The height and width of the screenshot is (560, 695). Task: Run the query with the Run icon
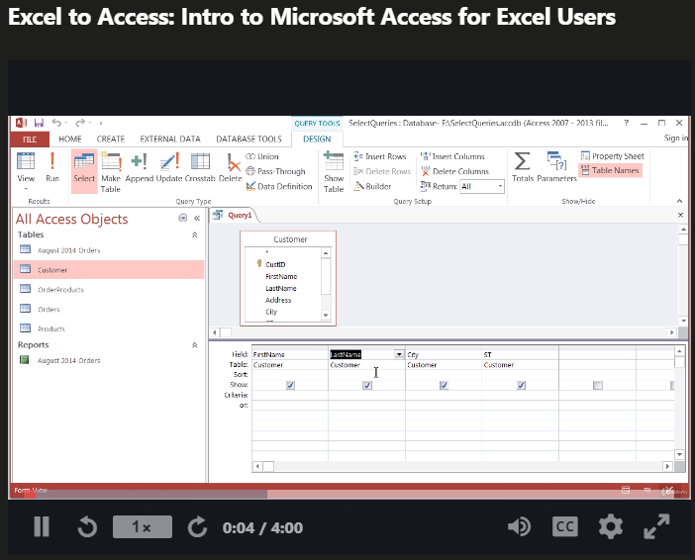tap(52, 167)
